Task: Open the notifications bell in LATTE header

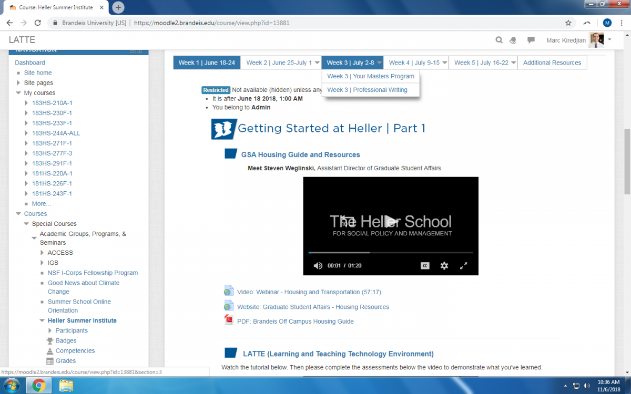Action: point(514,40)
